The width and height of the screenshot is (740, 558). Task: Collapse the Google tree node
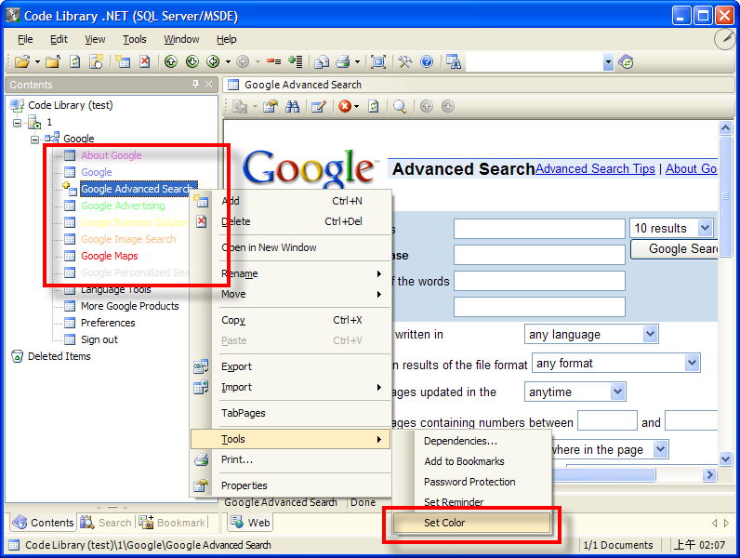point(34,139)
